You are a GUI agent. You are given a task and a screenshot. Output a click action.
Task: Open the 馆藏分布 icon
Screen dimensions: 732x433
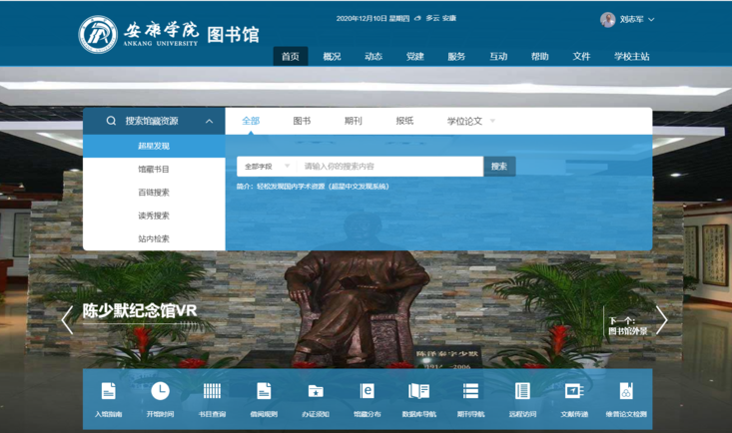pyautogui.click(x=367, y=391)
